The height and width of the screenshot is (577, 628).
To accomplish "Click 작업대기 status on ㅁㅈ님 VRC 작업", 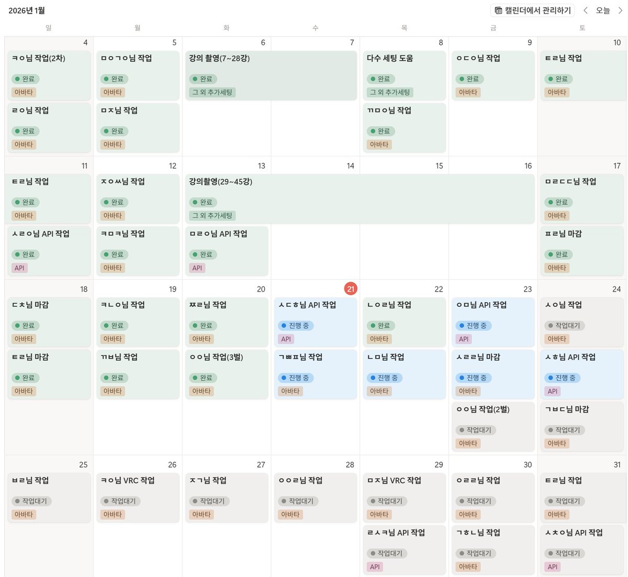I will (386, 501).
